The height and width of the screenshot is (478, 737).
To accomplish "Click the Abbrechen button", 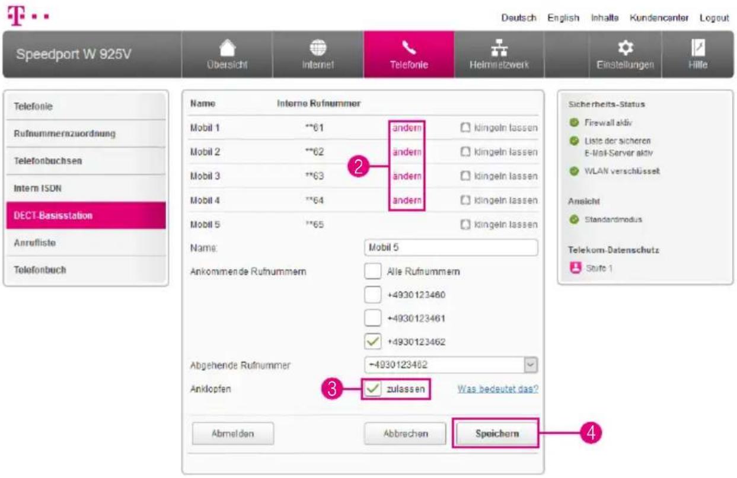I will (406, 434).
